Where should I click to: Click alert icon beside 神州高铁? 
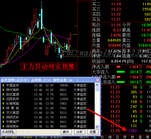tap(3, 90)
